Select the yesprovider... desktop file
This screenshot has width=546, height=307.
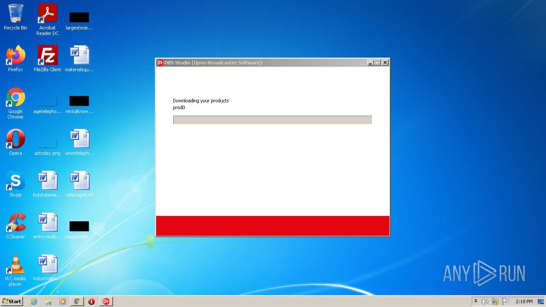(x=79, y=229)
